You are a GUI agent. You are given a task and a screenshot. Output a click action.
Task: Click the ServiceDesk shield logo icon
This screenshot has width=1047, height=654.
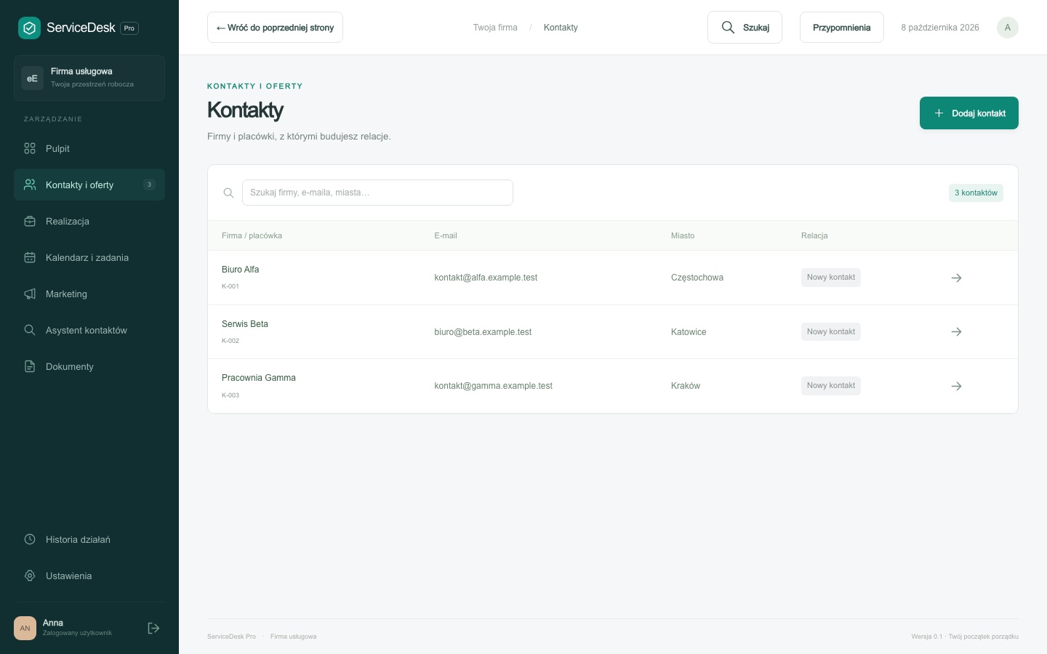(x=29, y=28)
